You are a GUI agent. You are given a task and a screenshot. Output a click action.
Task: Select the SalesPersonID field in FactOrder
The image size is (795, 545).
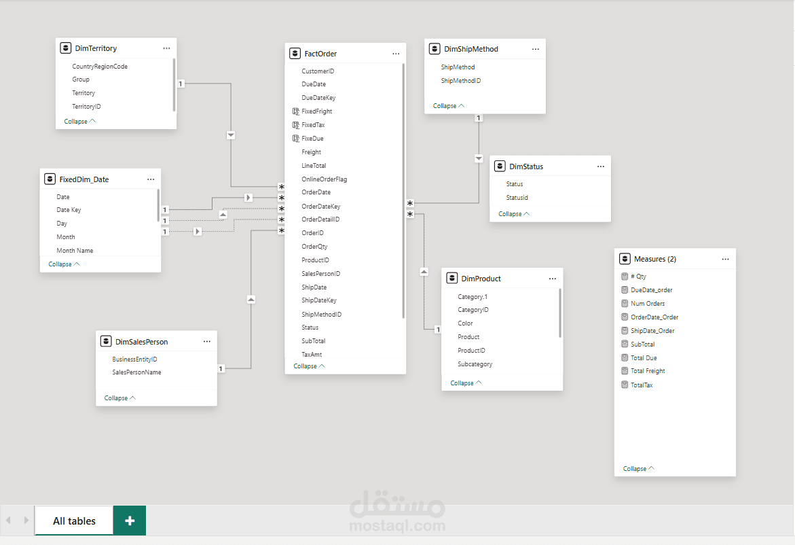[321, 273]
